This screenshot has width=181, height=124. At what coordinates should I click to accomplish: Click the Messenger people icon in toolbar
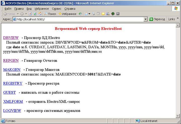pos(108,14)
